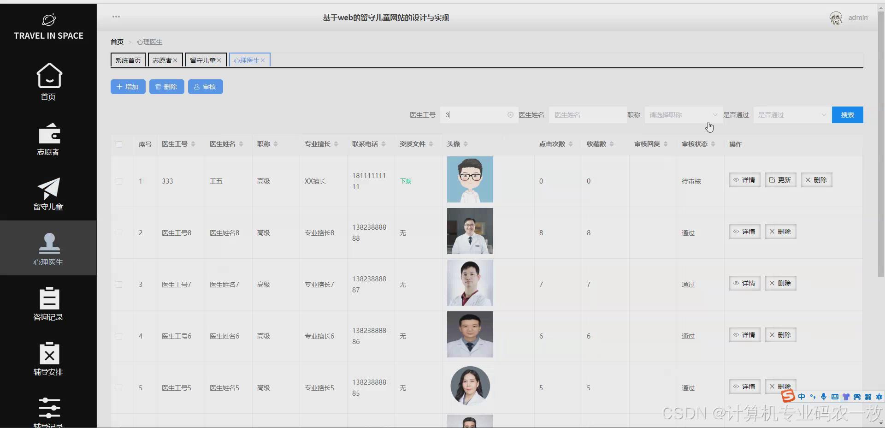Check the row for 医生姓名5

tap(119, 388)
